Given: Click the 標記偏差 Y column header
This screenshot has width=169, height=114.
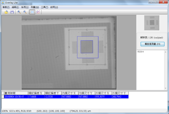Looking at the screenshot, I should (53, 93).
